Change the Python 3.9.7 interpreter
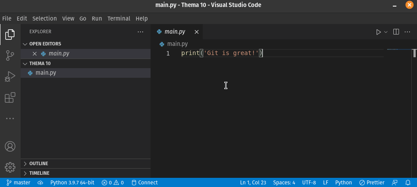 click(x=72, y=183)
